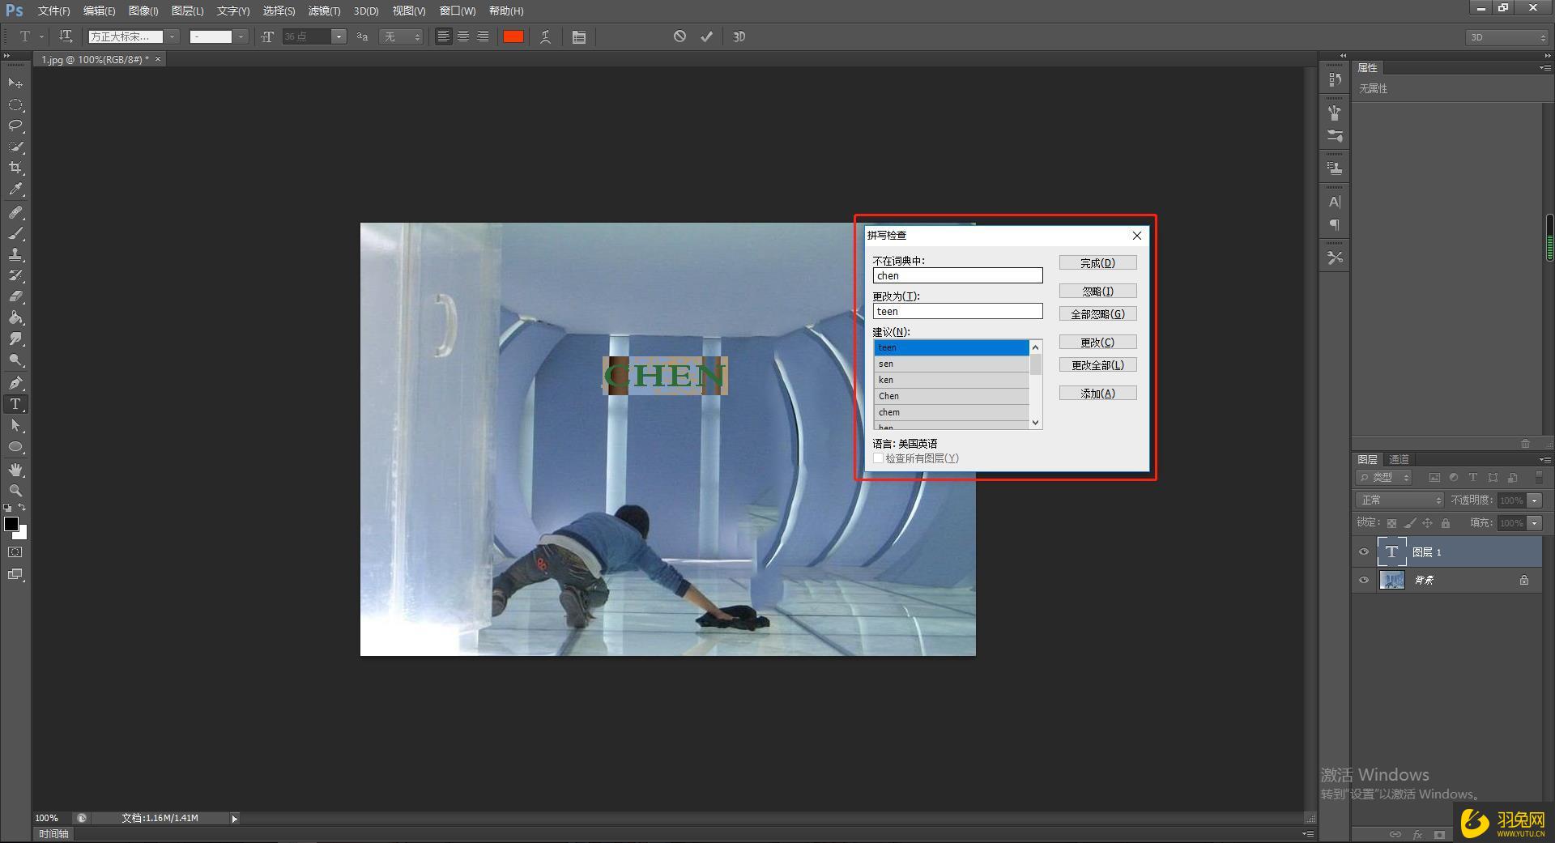Click the 更改全部(L) button

point(1097,365)
